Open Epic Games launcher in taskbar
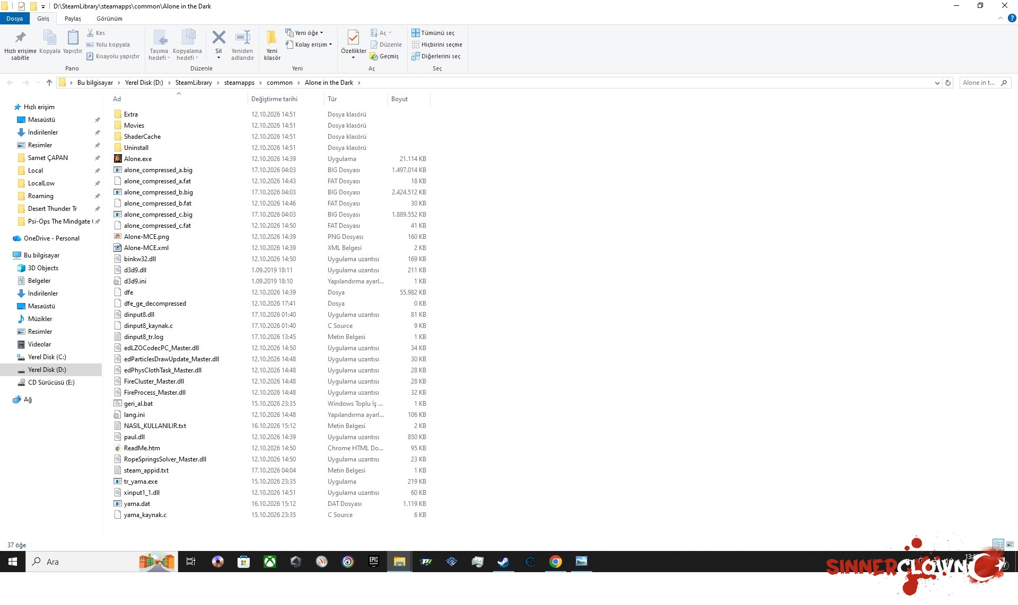 pos(374,562)
